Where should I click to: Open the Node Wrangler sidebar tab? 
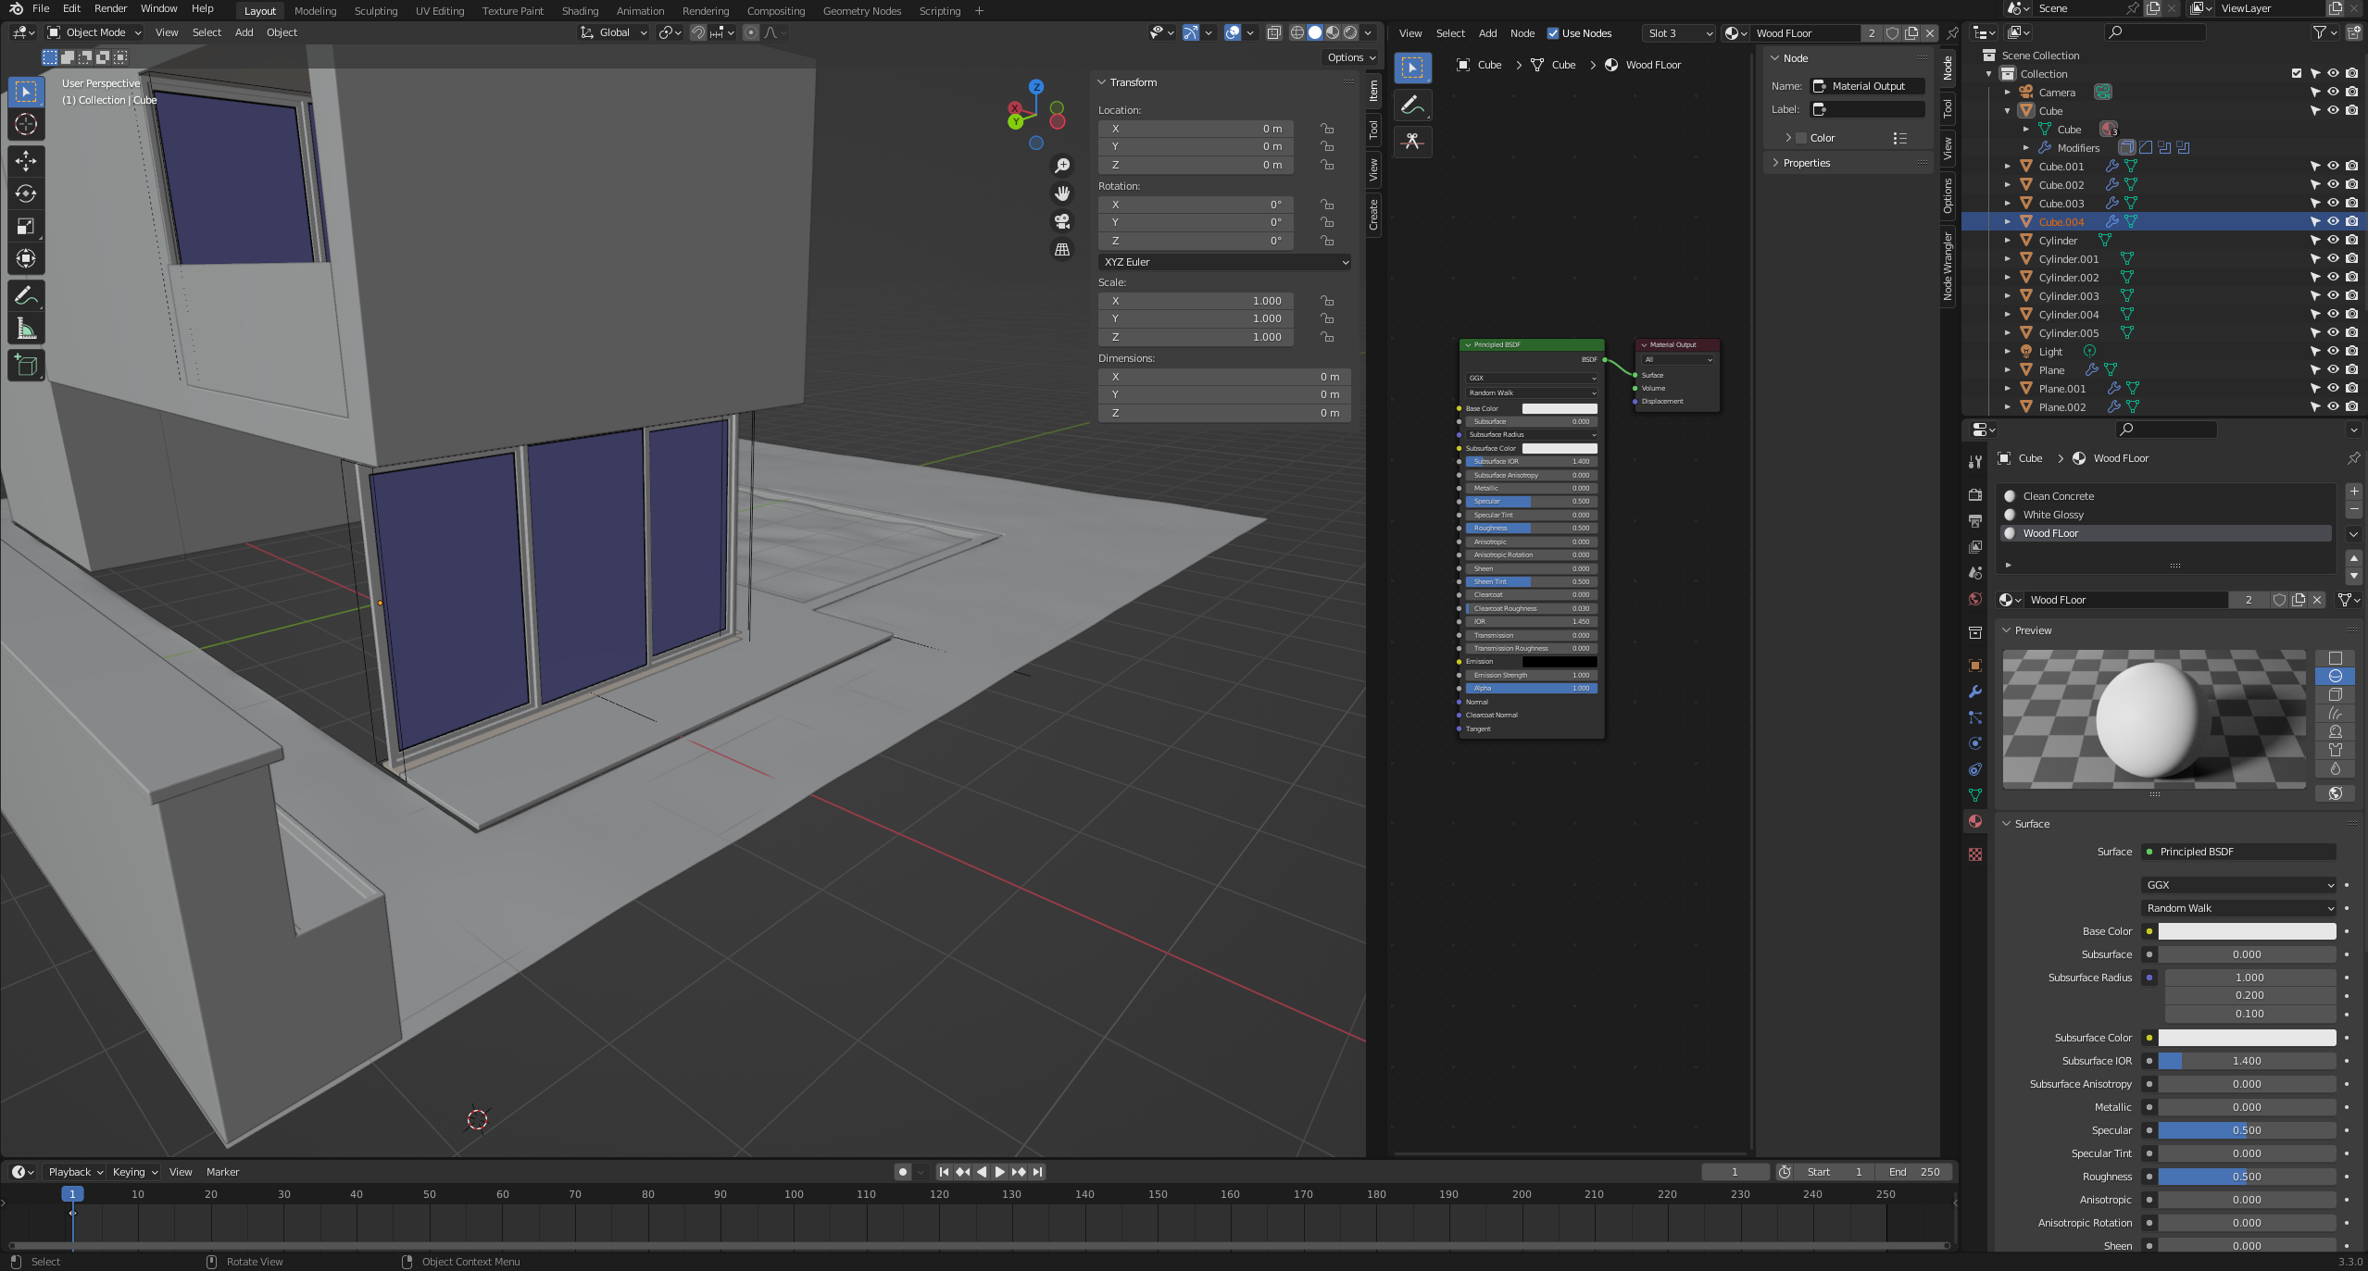click(1948, 266)
